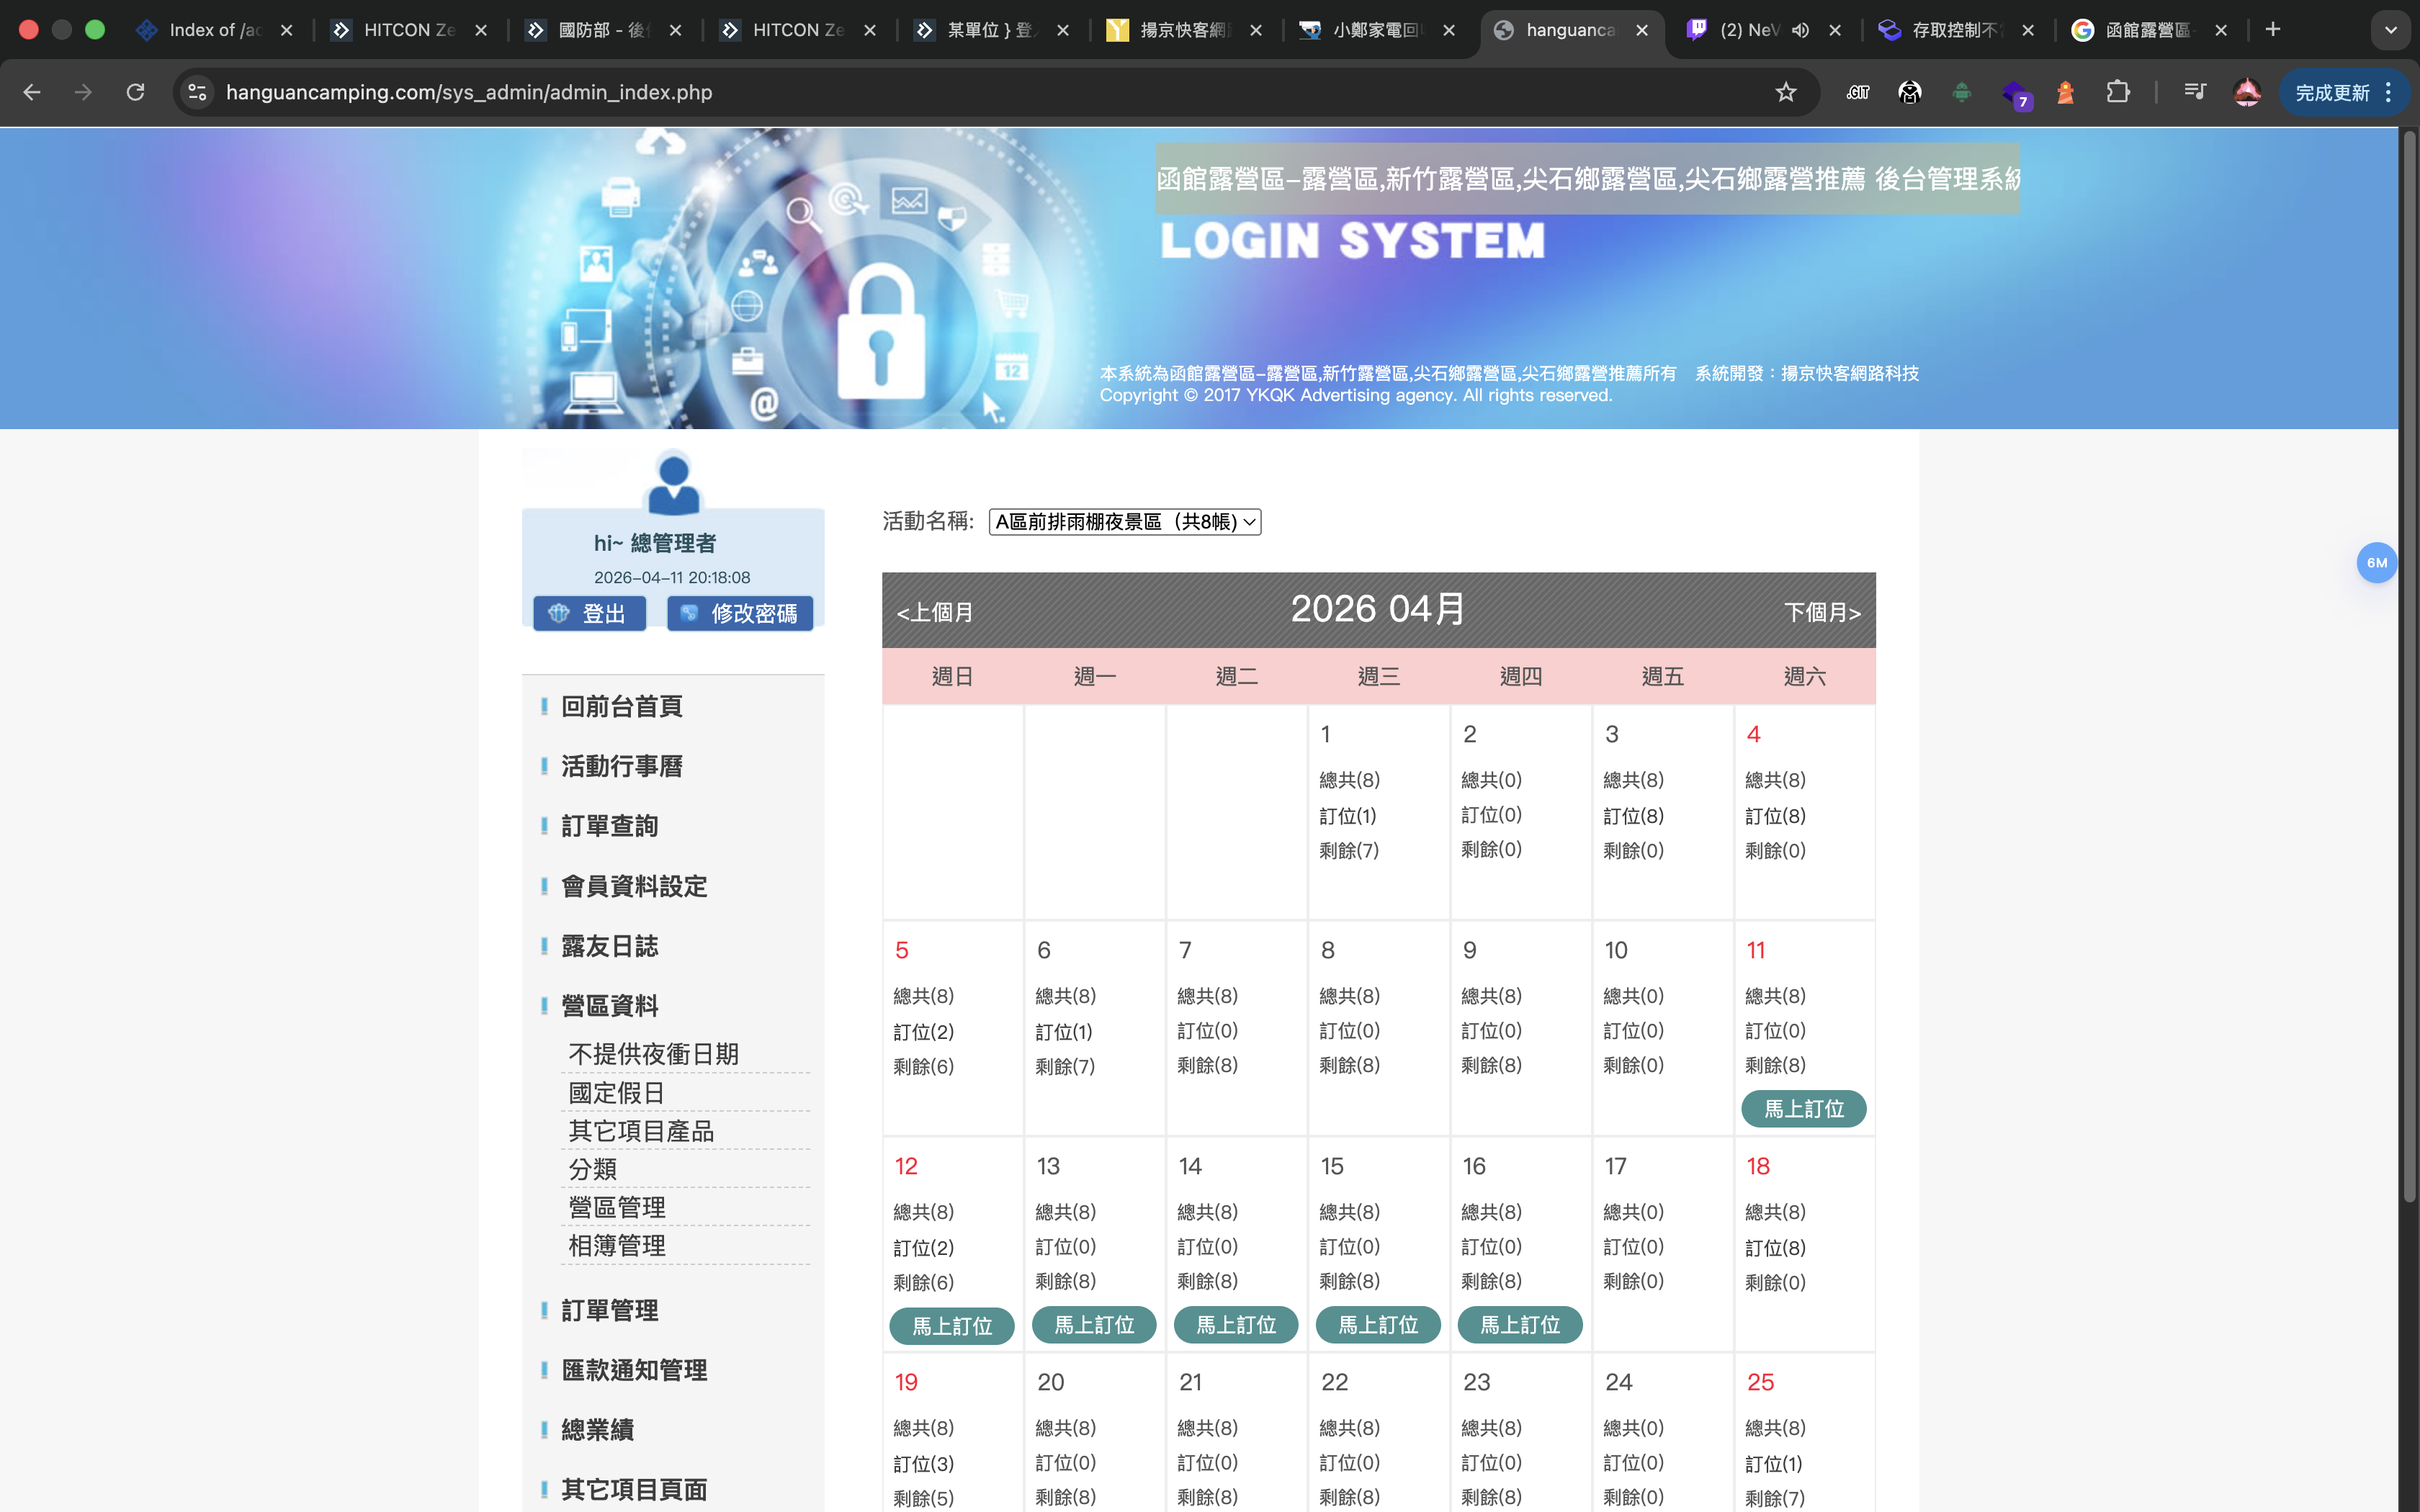The height and width of the screenshot is (1512, 2420).
Task: Expand 訂單管理 in sidebar
Action: pos(610,1311)
